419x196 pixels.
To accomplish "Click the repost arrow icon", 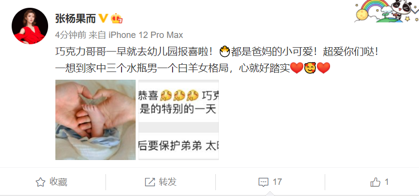I will pos(150,182).
